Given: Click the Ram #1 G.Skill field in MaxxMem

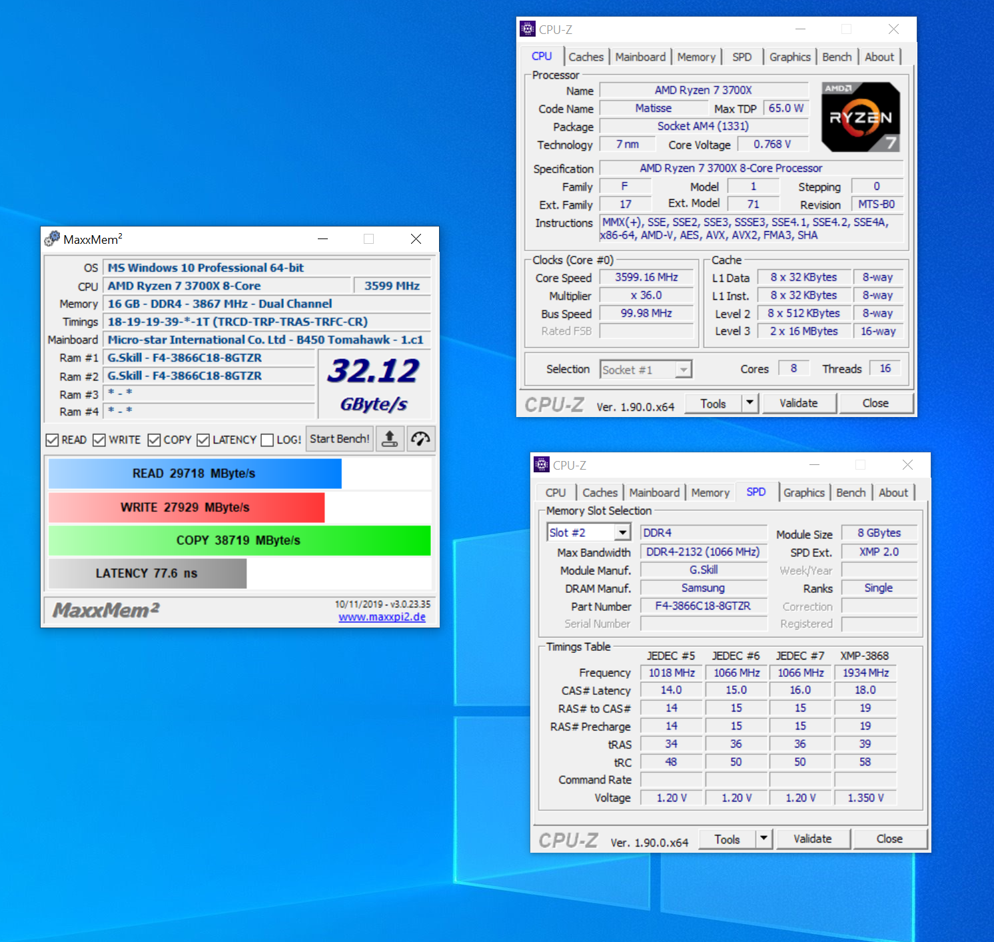Looking at the screenshot, I should point(209,358).
